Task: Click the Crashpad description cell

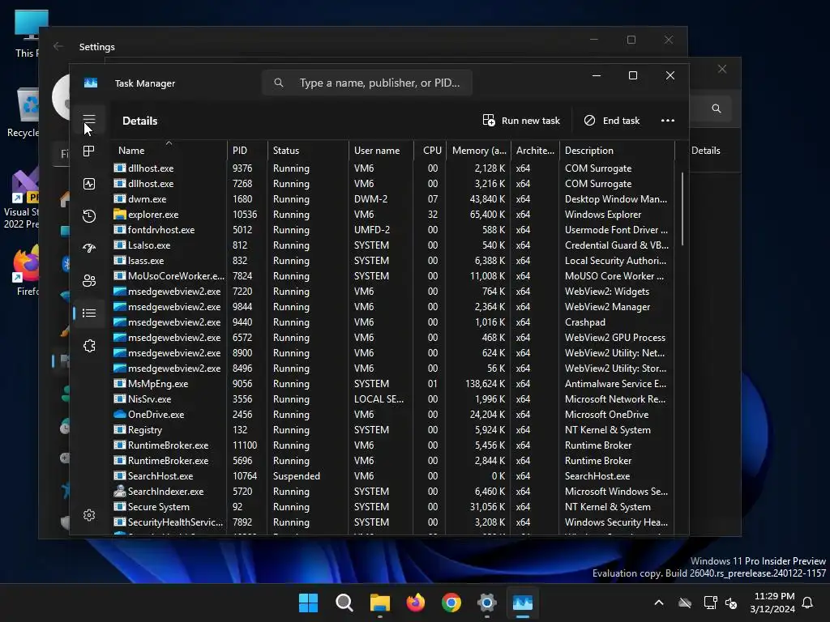Action: [x=585, y=322]
